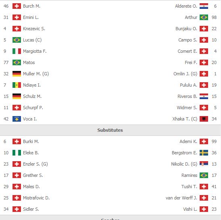Viewport: 221px width, 220px height.
Task: Open player Lucas (C) profile
Action: click(x=32, y=40)
